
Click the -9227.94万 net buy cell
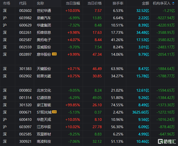click(166, 18)
